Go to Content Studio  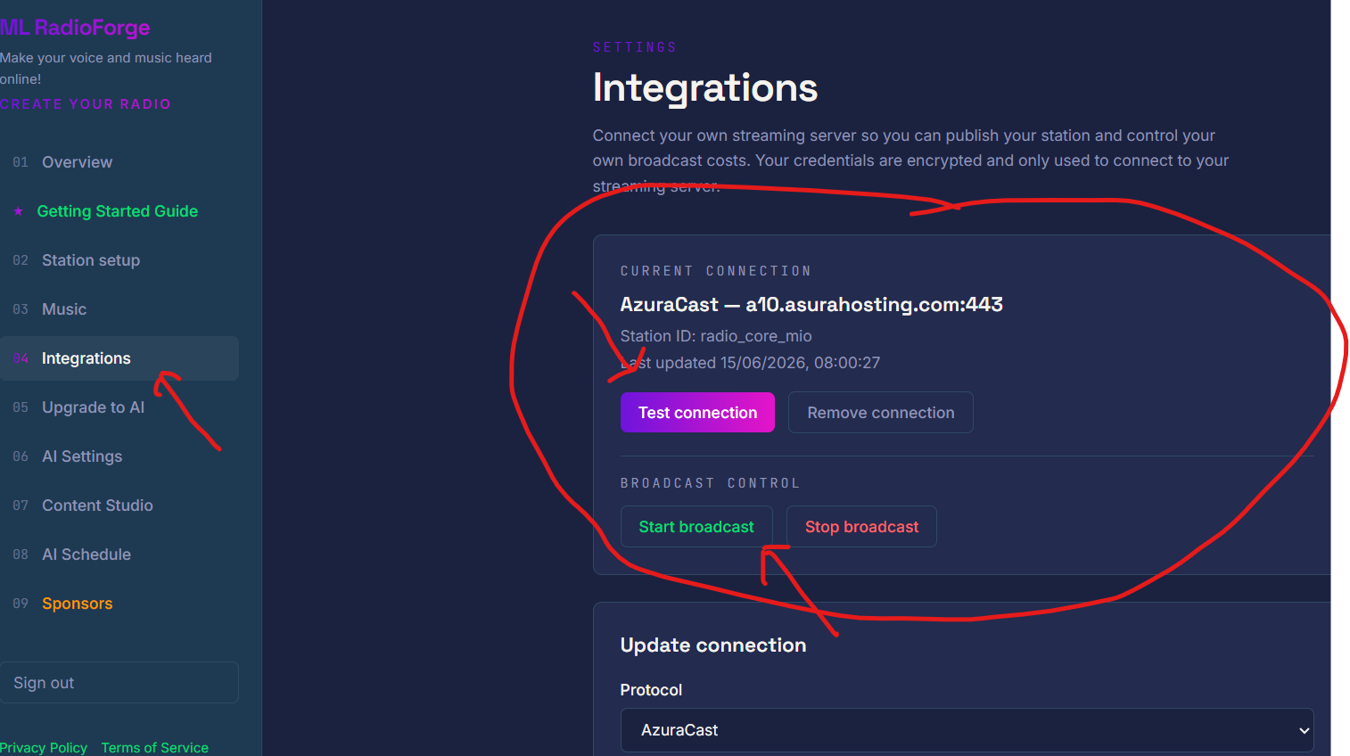click(x=119, y=505)
